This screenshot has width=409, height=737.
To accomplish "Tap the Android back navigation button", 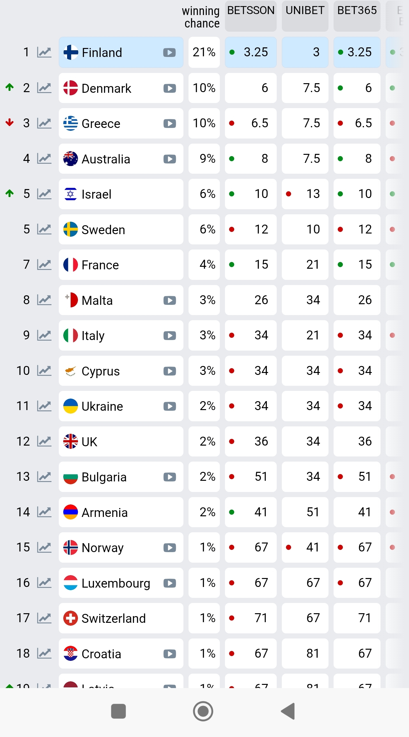I will point(288,711).
